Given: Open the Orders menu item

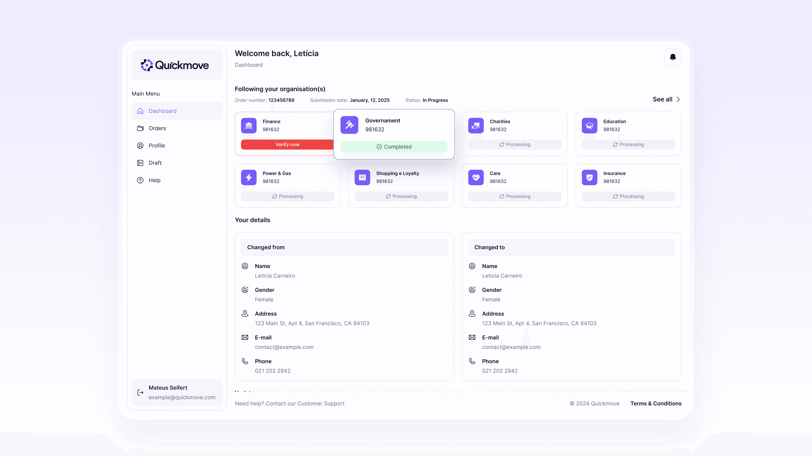Looking at the screenshot, I should pyautogui.click(x=157, y=128).
